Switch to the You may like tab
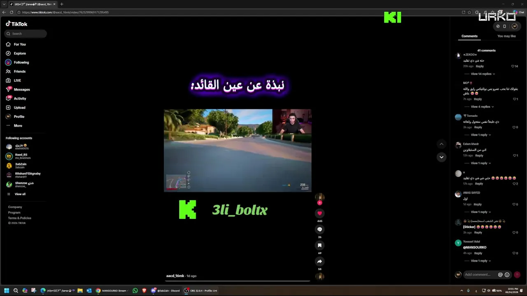The image size is (527, 296). click(506, 36)
